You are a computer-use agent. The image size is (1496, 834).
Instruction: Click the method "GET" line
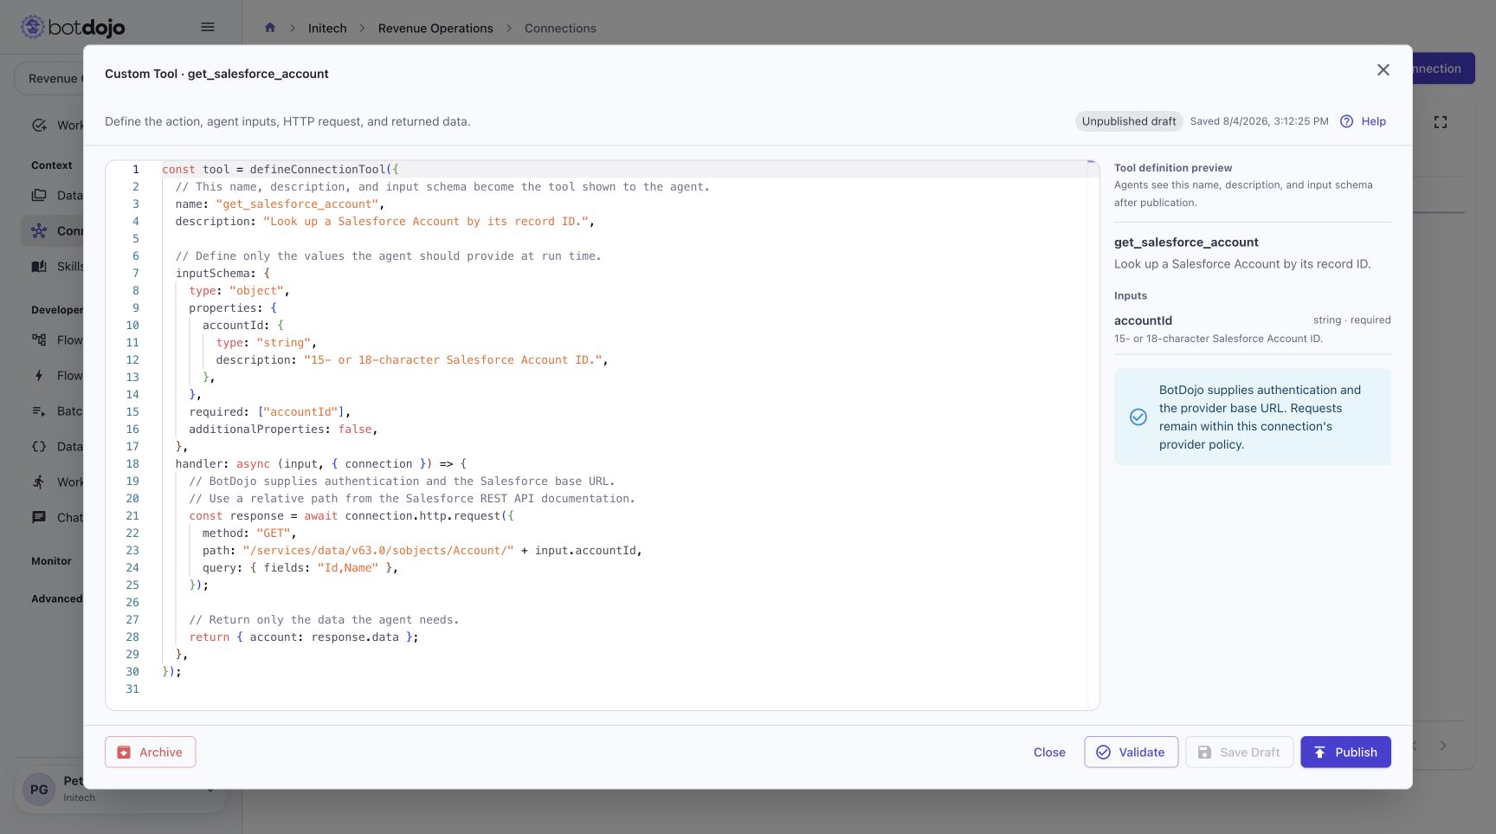pyautogui.click(x=249, y=533)
